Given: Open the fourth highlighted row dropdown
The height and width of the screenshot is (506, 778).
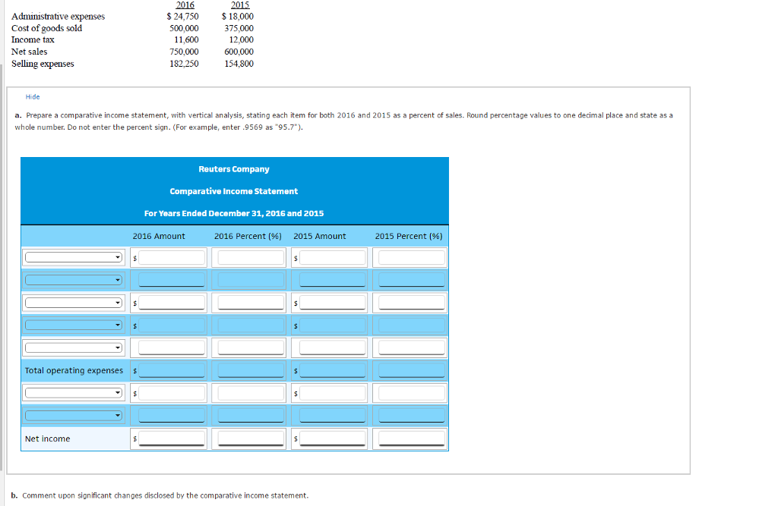Looking at the screenshot, I should click(x=74, y=325).
